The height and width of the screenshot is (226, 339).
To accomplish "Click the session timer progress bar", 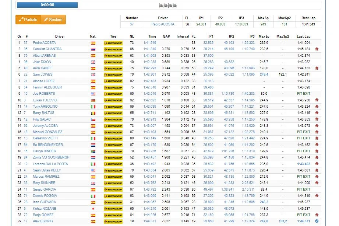I will (x=47, y=5).
